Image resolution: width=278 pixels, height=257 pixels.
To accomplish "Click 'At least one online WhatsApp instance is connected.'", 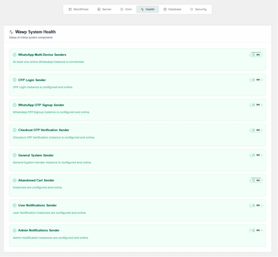I will (49, 62).
